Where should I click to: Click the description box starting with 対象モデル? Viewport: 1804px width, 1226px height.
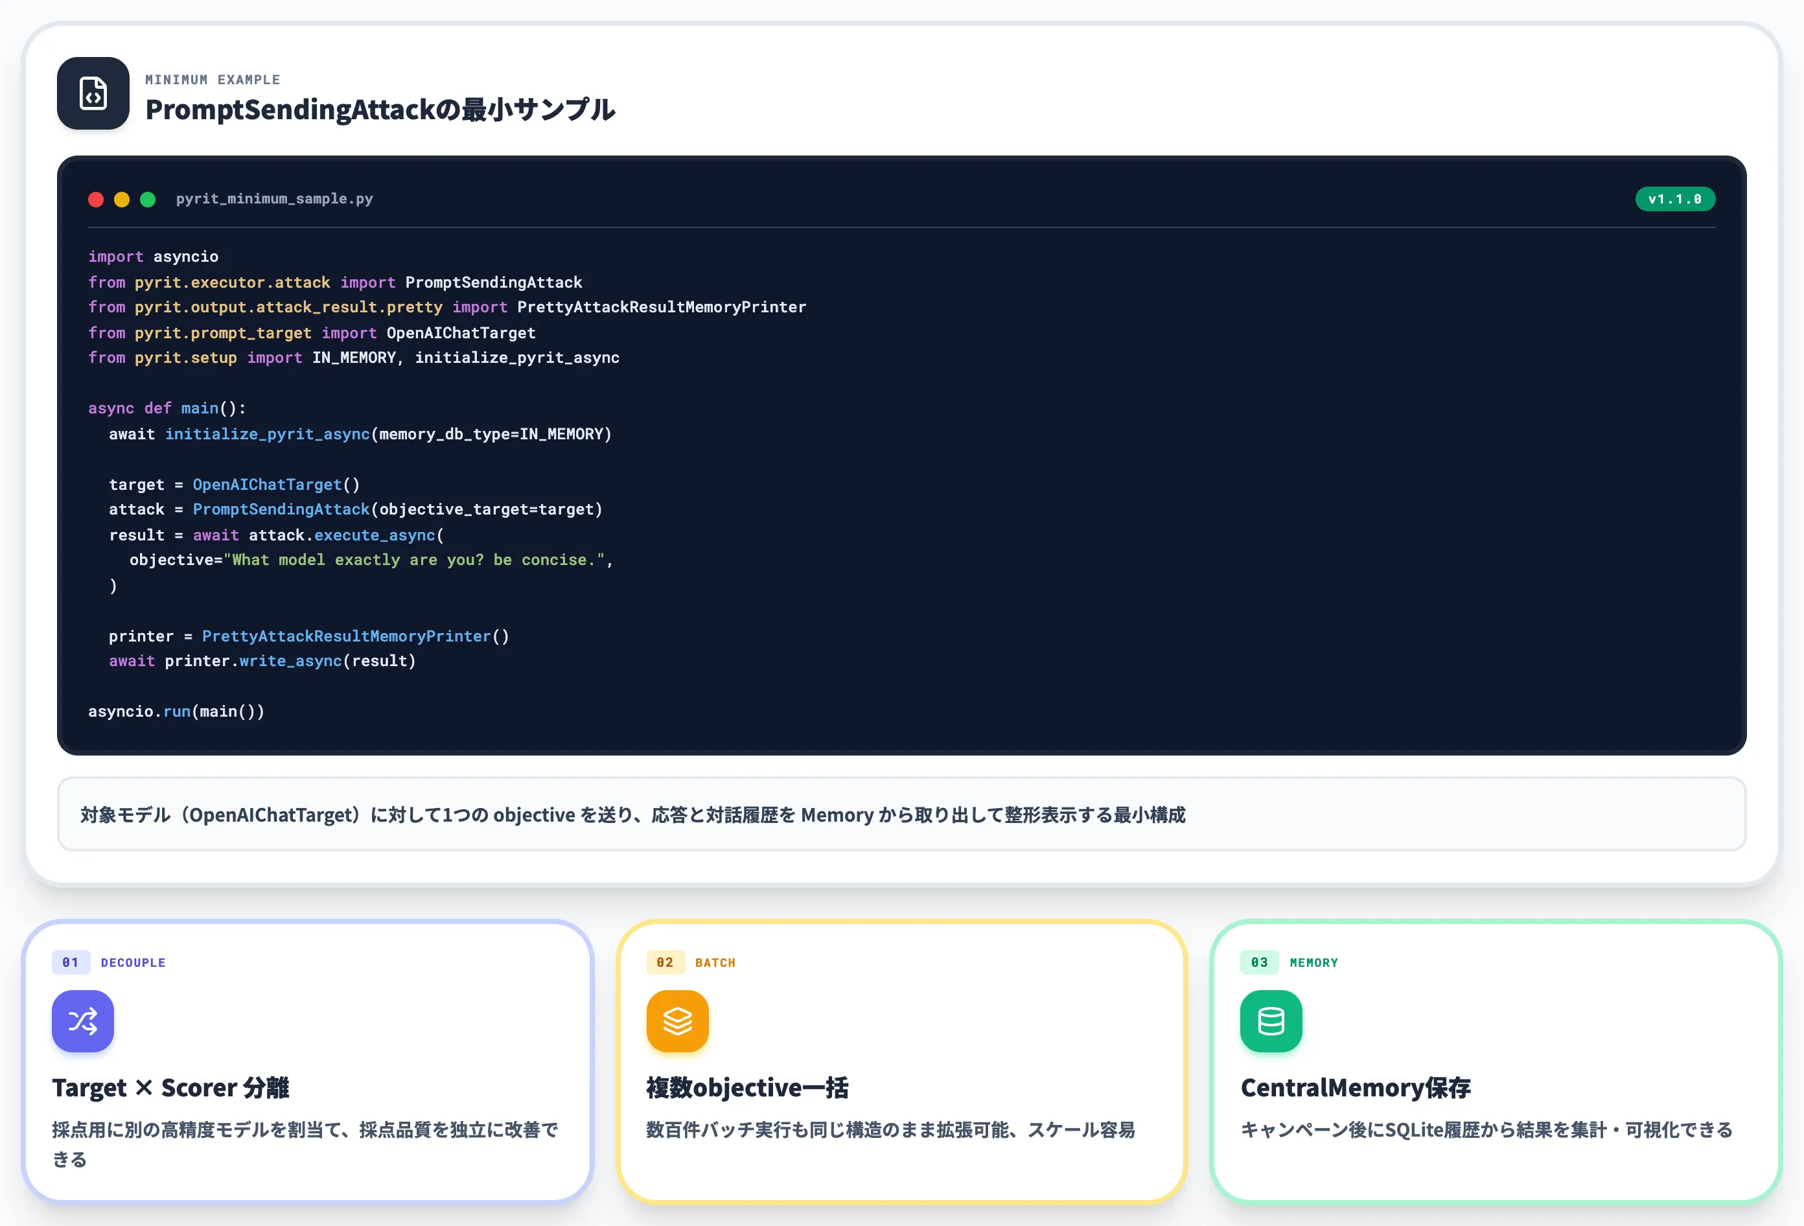tap(902, 815)
